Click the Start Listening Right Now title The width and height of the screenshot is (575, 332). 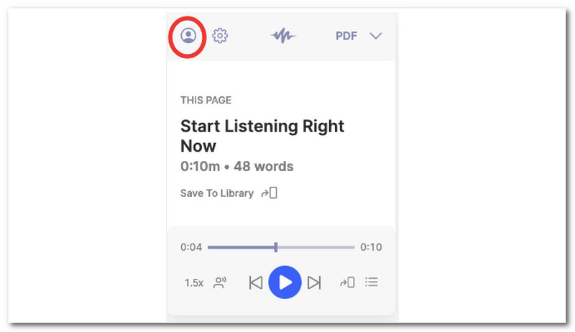click(x=262, y=136)
